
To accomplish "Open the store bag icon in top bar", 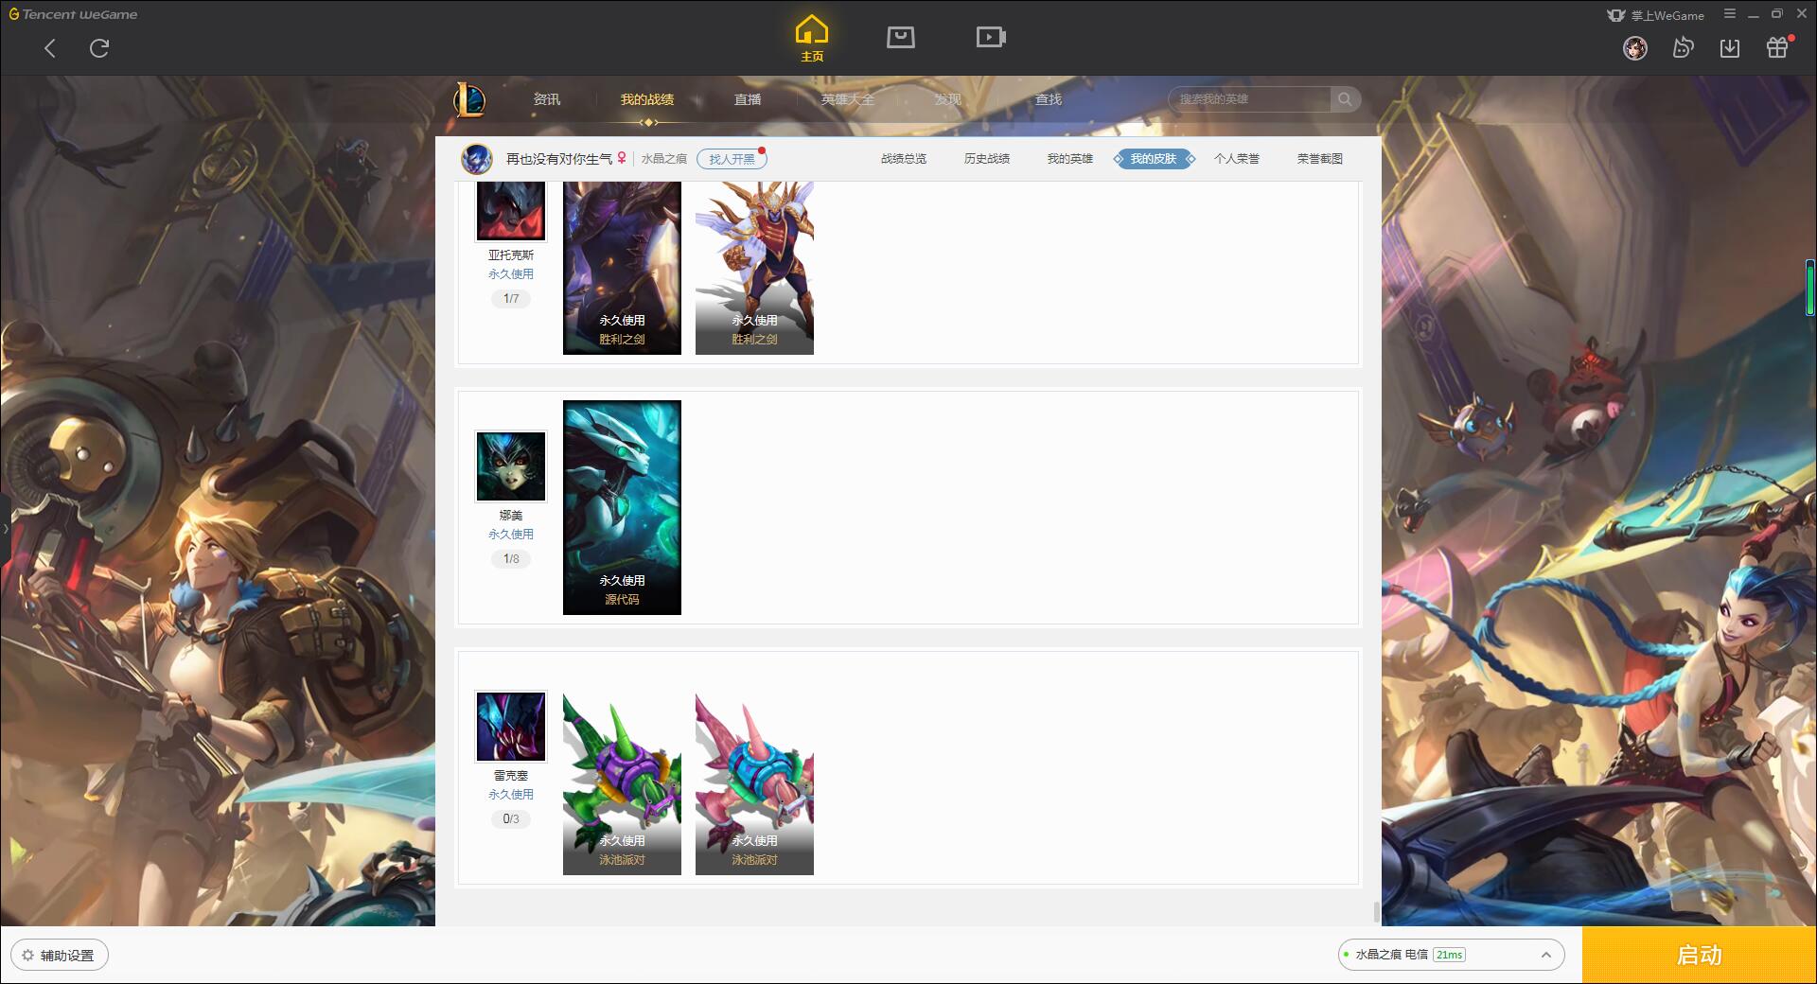I will pyautogui.click(x=900, y=37).
